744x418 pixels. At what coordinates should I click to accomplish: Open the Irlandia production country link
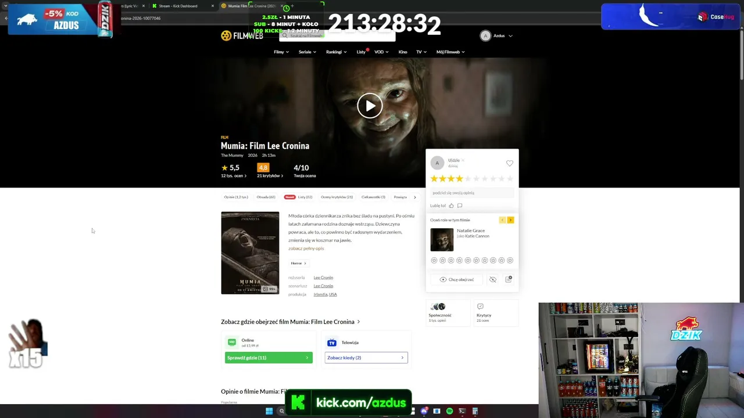click(x=320, y=294)
